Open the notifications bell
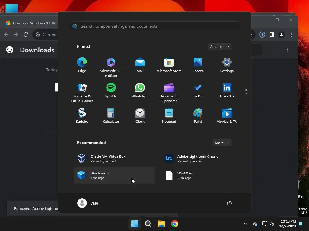309x231 pixels. [x=301, y=224]
